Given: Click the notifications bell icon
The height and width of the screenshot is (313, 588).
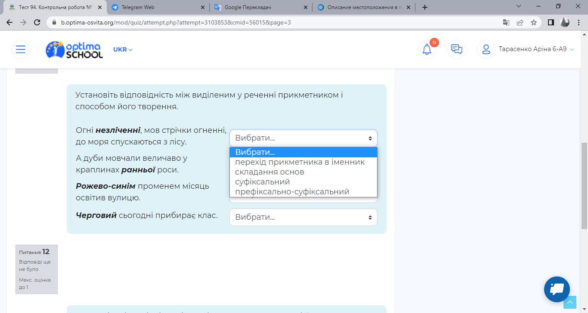Looking at the screenshot, I should (427, 49).
